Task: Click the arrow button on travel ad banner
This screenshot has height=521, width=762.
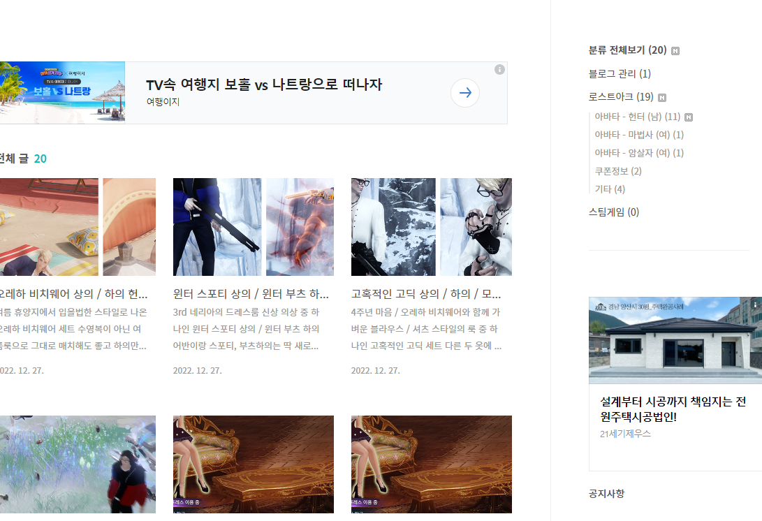Action: pyautogui.click(x=465, y=93)
